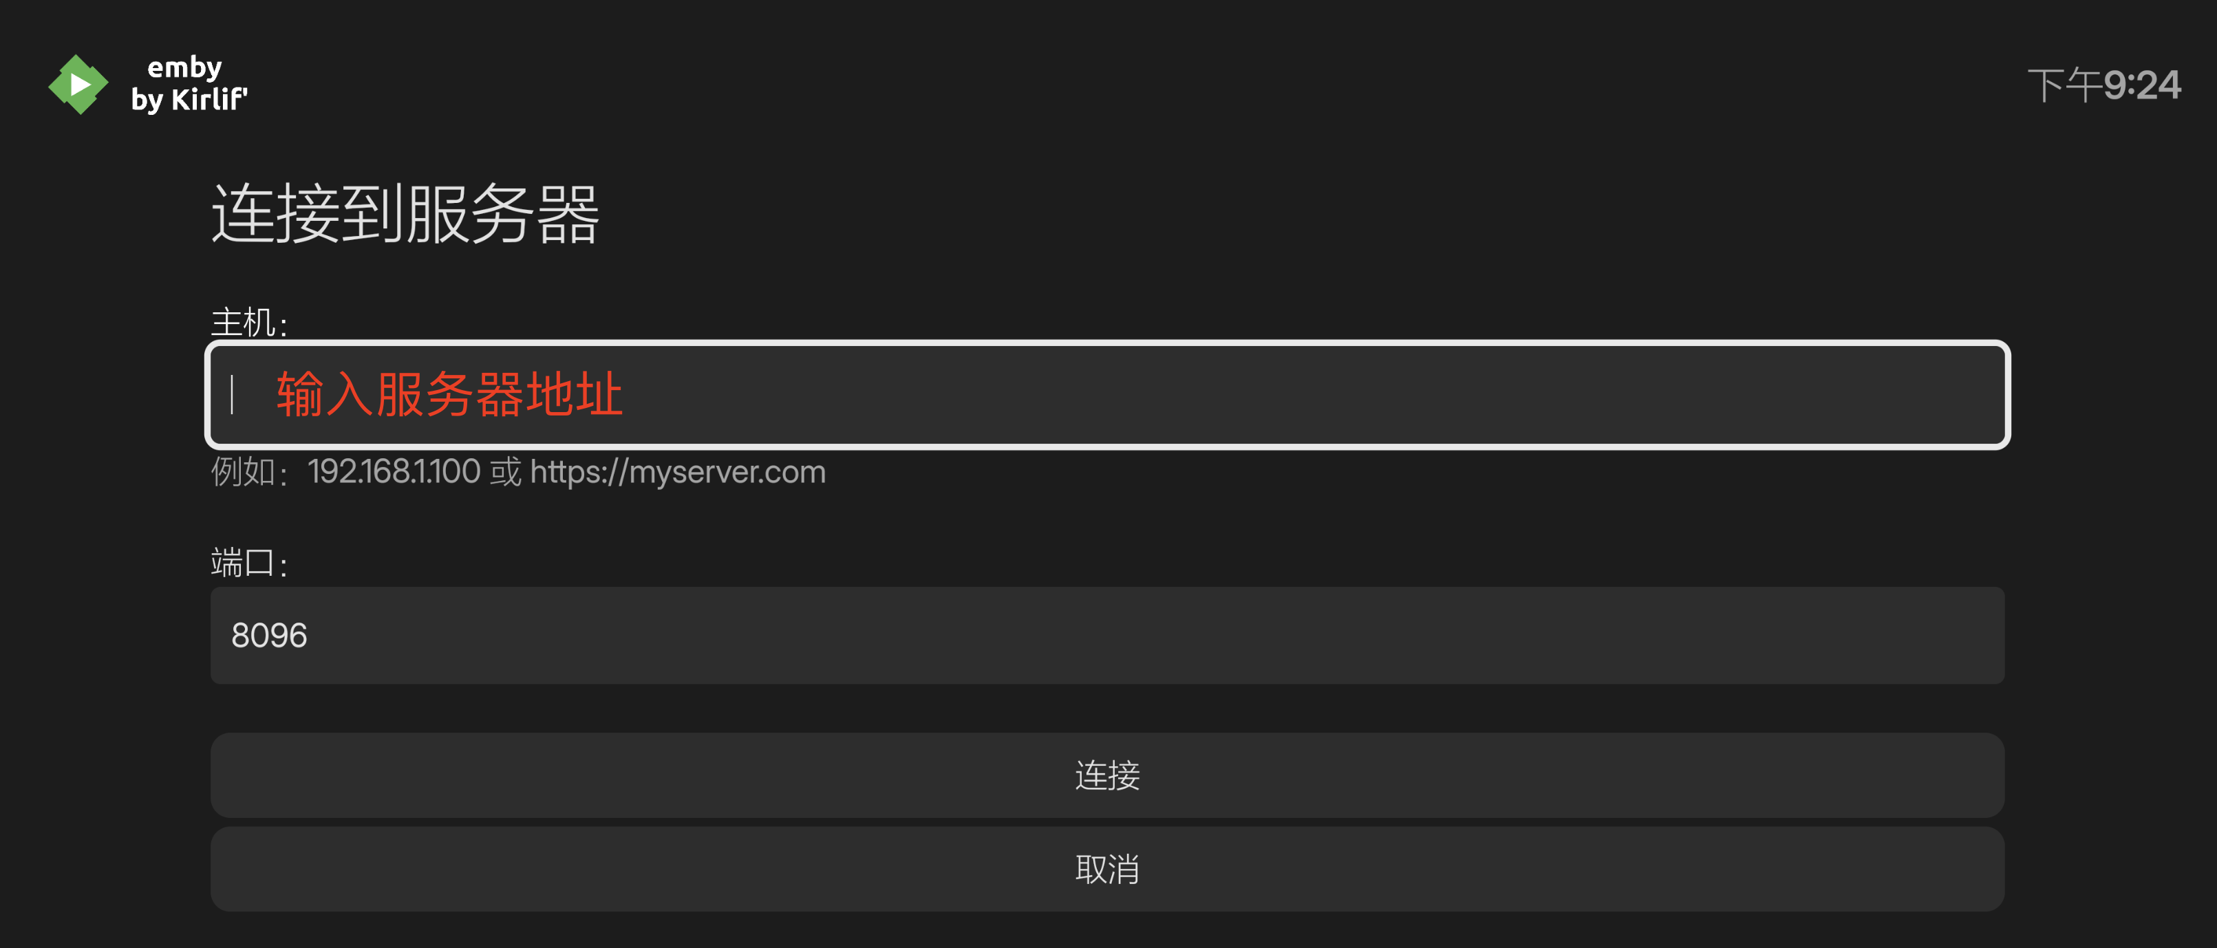Click the red 输入服务器地址 placeholder text
Viewport: 2217px width, 948px height.
pos(449,394)
